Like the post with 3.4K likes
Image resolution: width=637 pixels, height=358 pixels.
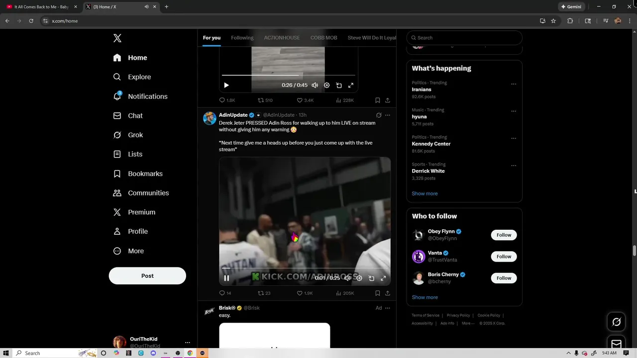click(x=305, y=100)
